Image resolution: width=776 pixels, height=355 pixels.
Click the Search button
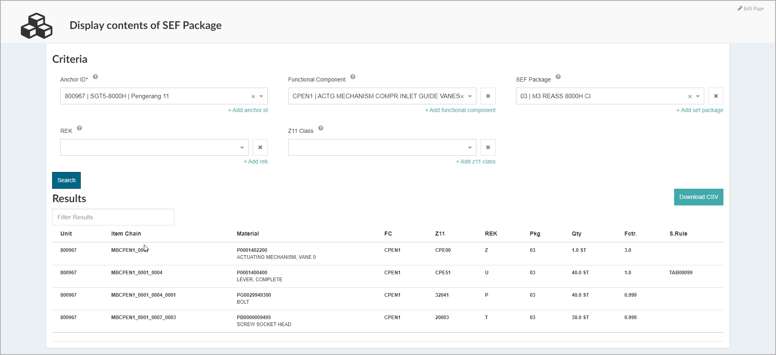click(66, 180)
